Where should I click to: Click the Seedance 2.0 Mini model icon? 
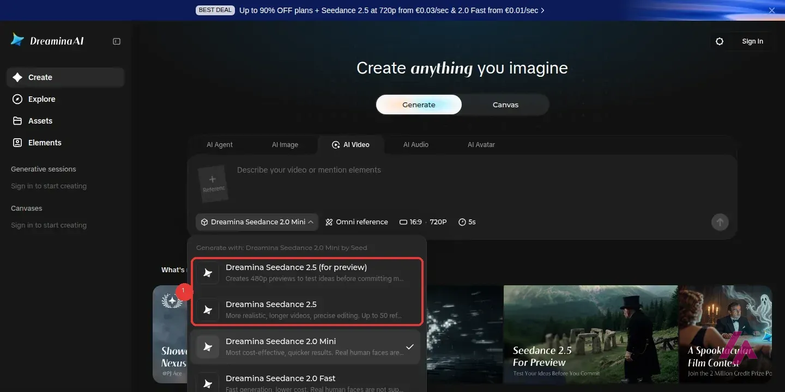[208, 347]
